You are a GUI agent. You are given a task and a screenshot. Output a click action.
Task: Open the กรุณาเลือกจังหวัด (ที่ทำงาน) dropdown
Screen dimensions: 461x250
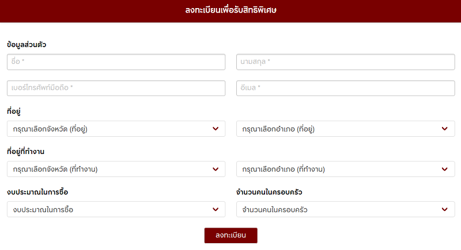(x=116, y=169)
